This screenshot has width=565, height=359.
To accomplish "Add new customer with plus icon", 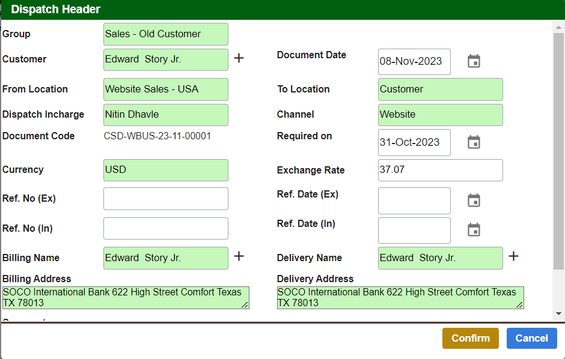I will tap(239, 58).
